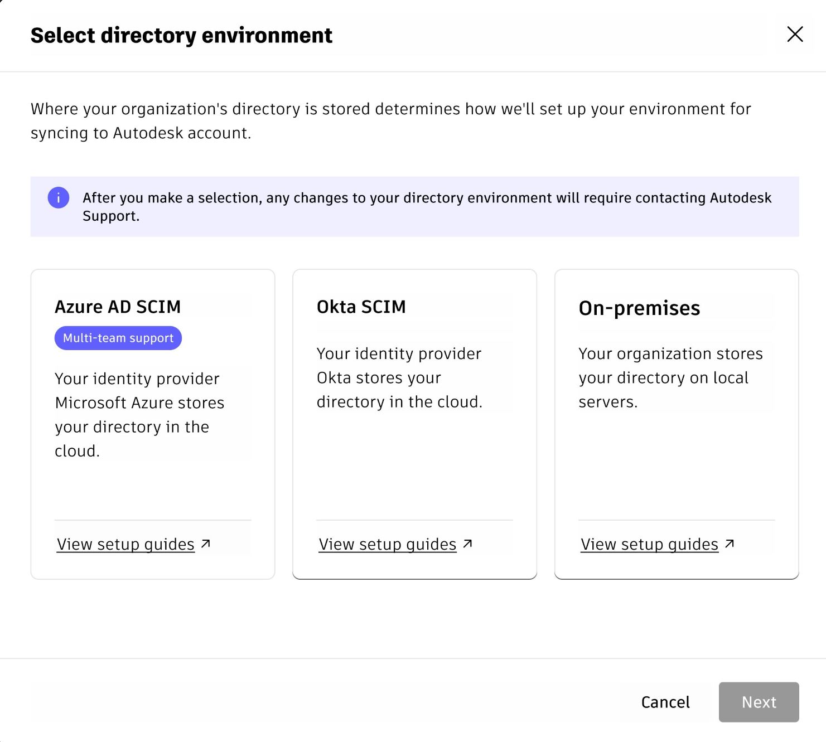Click the local servers description in On-premises card
Image resolution: width=826 pixels, height=742 pixels.
tap(670, 377)
